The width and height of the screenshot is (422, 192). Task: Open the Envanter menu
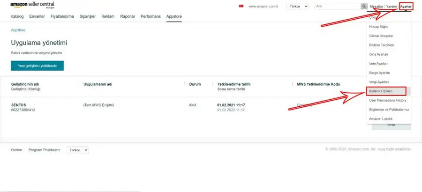[x=37, y=16]
